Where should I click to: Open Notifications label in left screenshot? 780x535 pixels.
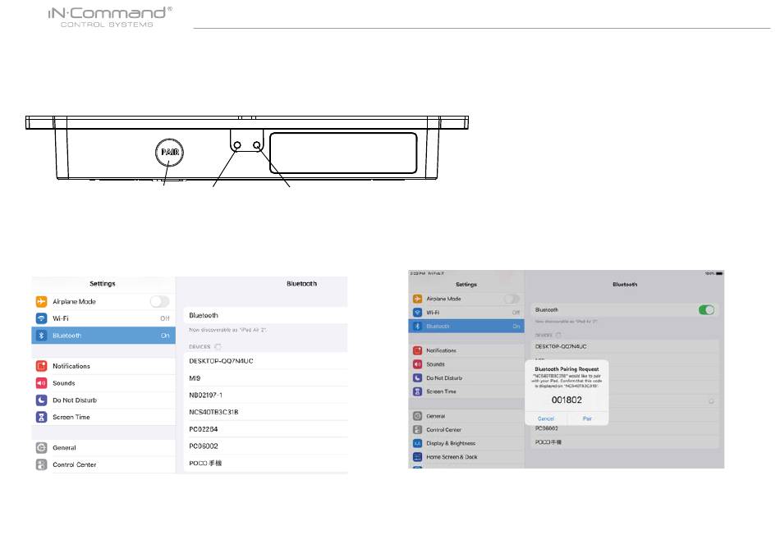coord(71,366)
